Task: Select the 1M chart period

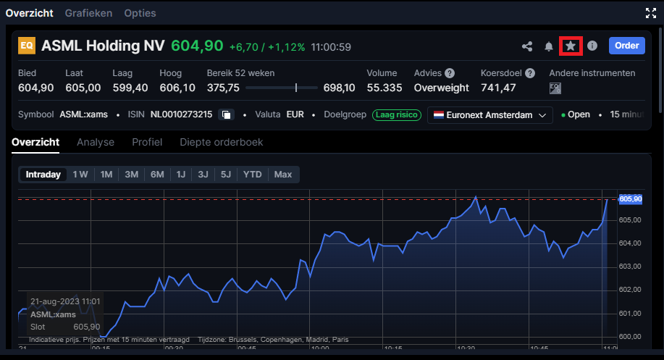Action: click(106, 175)
